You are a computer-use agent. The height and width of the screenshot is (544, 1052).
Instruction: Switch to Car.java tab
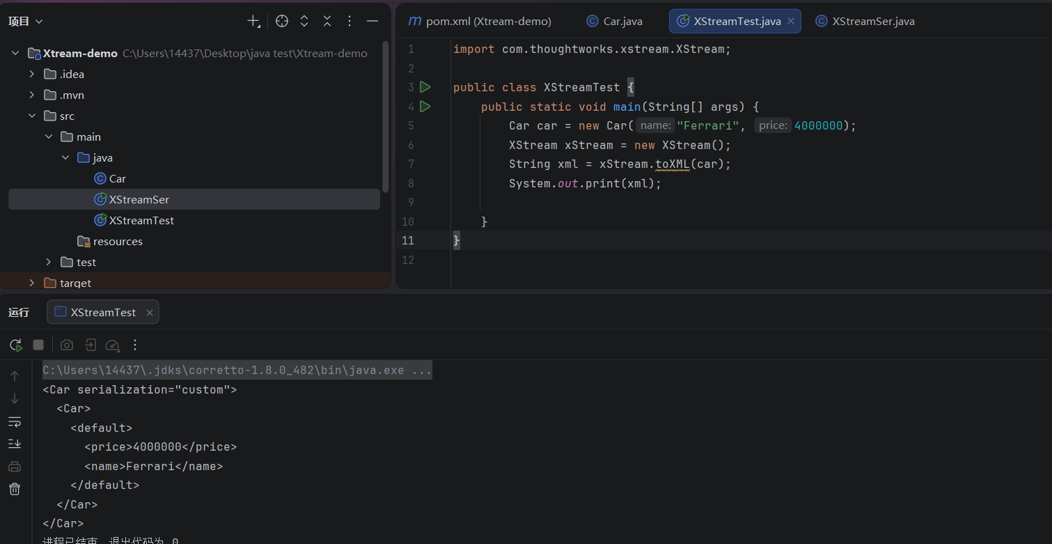coord(614,21)
